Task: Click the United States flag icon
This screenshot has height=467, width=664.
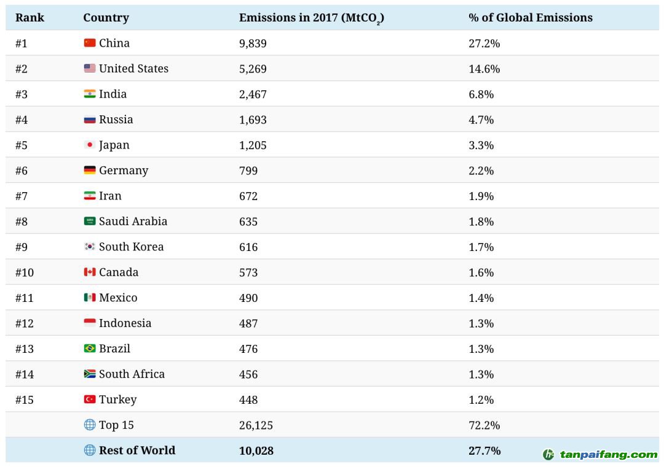Action: point(90,69)
